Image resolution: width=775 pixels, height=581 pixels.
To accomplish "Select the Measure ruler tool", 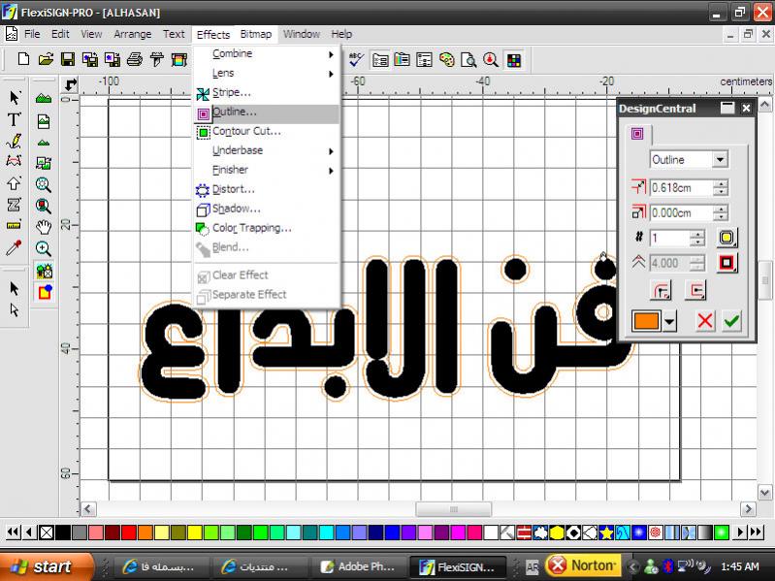I will (x=15, y=226).
